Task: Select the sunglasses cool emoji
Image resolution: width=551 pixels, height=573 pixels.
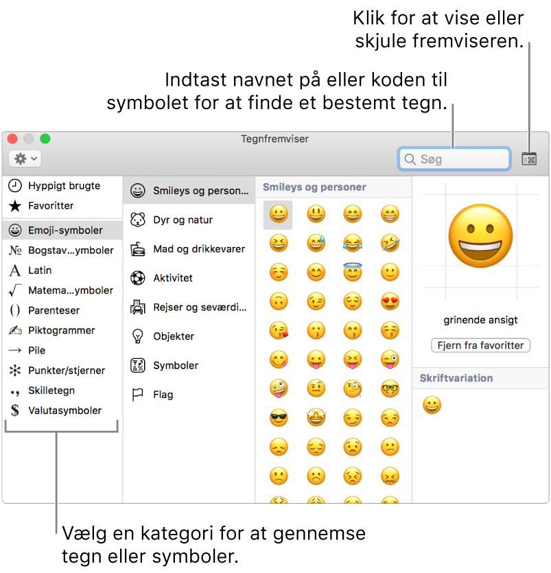Action: point(279,418)
